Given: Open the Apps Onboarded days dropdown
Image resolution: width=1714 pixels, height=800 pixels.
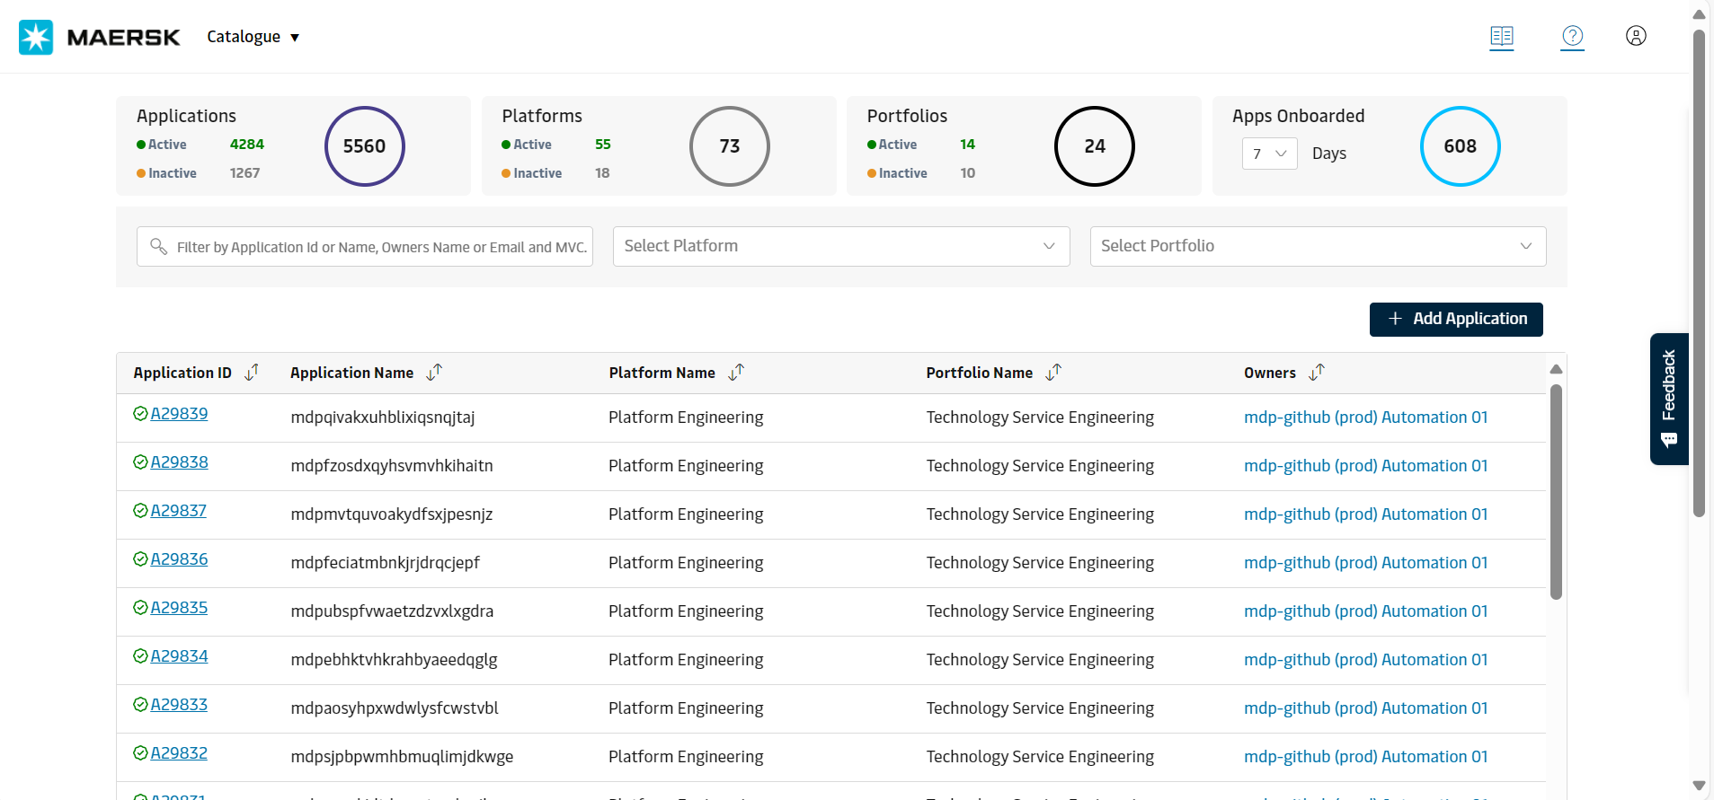Looking at the screenshot, I should point(1270,154).
